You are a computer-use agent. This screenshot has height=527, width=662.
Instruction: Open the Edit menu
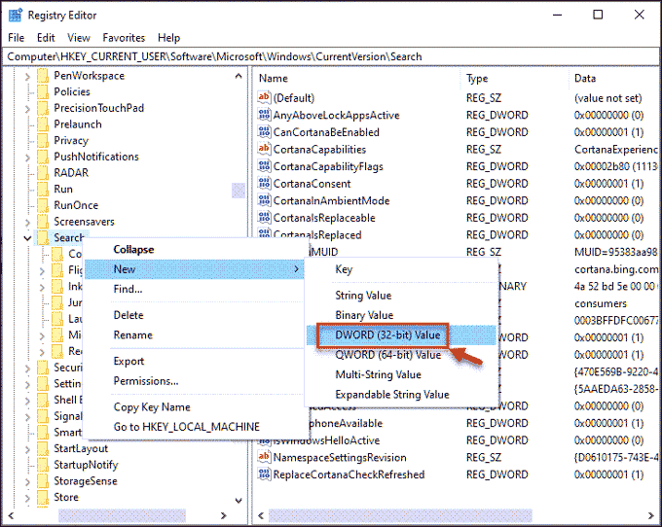[x=46, y=38]
